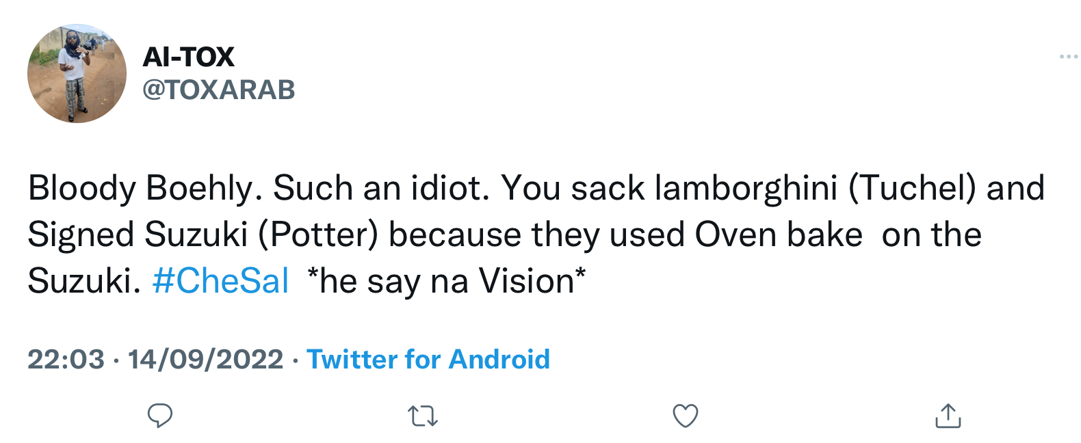
Task: Like the tweet with the heart icon
Action: click(686, 416)
